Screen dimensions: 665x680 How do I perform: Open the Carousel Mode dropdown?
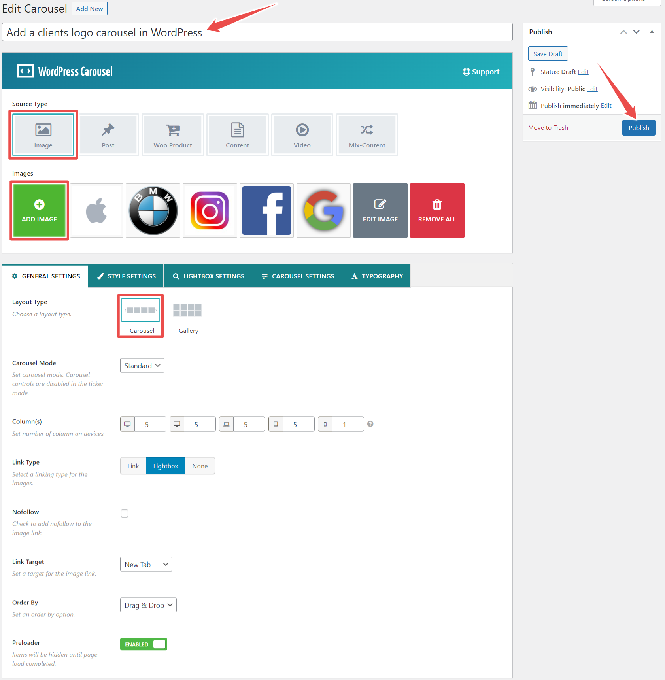click(142, 365)
